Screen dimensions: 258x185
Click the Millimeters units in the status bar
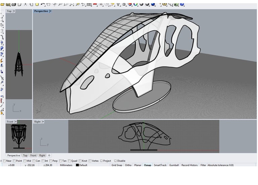point(66,165)
